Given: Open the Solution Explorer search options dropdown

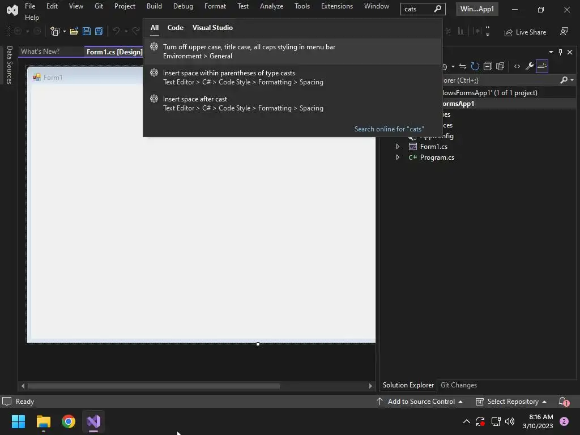Looking at the screenshot, I should 572,80.
